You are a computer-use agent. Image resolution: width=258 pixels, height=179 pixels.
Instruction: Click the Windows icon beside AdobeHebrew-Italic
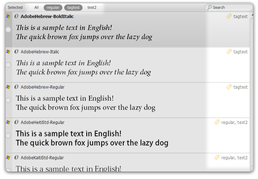coord(8,52)
